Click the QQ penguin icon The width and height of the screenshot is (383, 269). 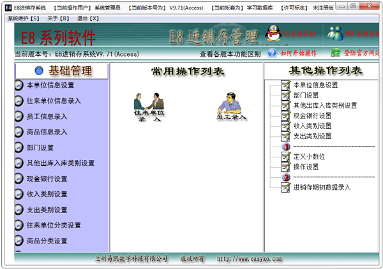click(273, 33)
